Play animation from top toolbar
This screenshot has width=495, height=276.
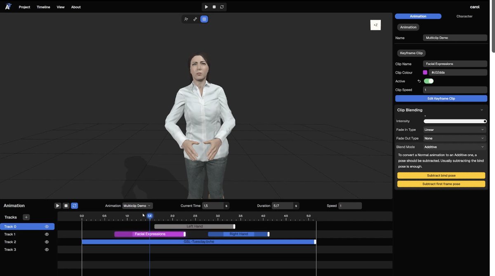[x=206, y=7]
